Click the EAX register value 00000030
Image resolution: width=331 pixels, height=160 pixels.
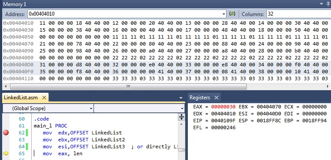[x=223, y=107]
